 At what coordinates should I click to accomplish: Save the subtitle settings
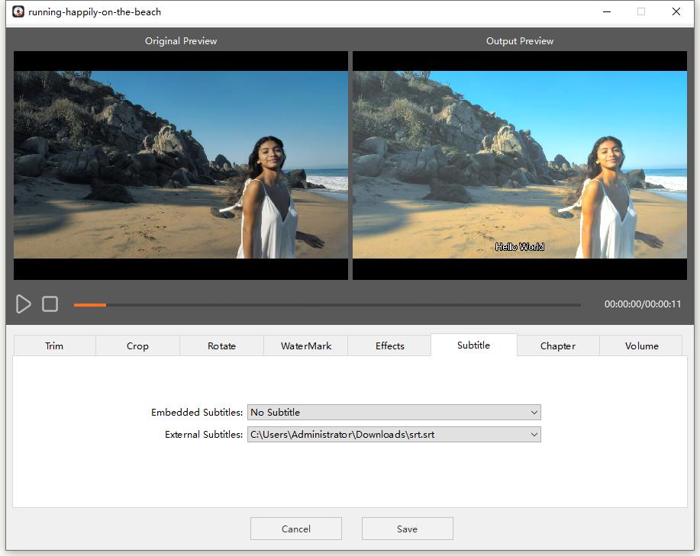tap(407, 528)
